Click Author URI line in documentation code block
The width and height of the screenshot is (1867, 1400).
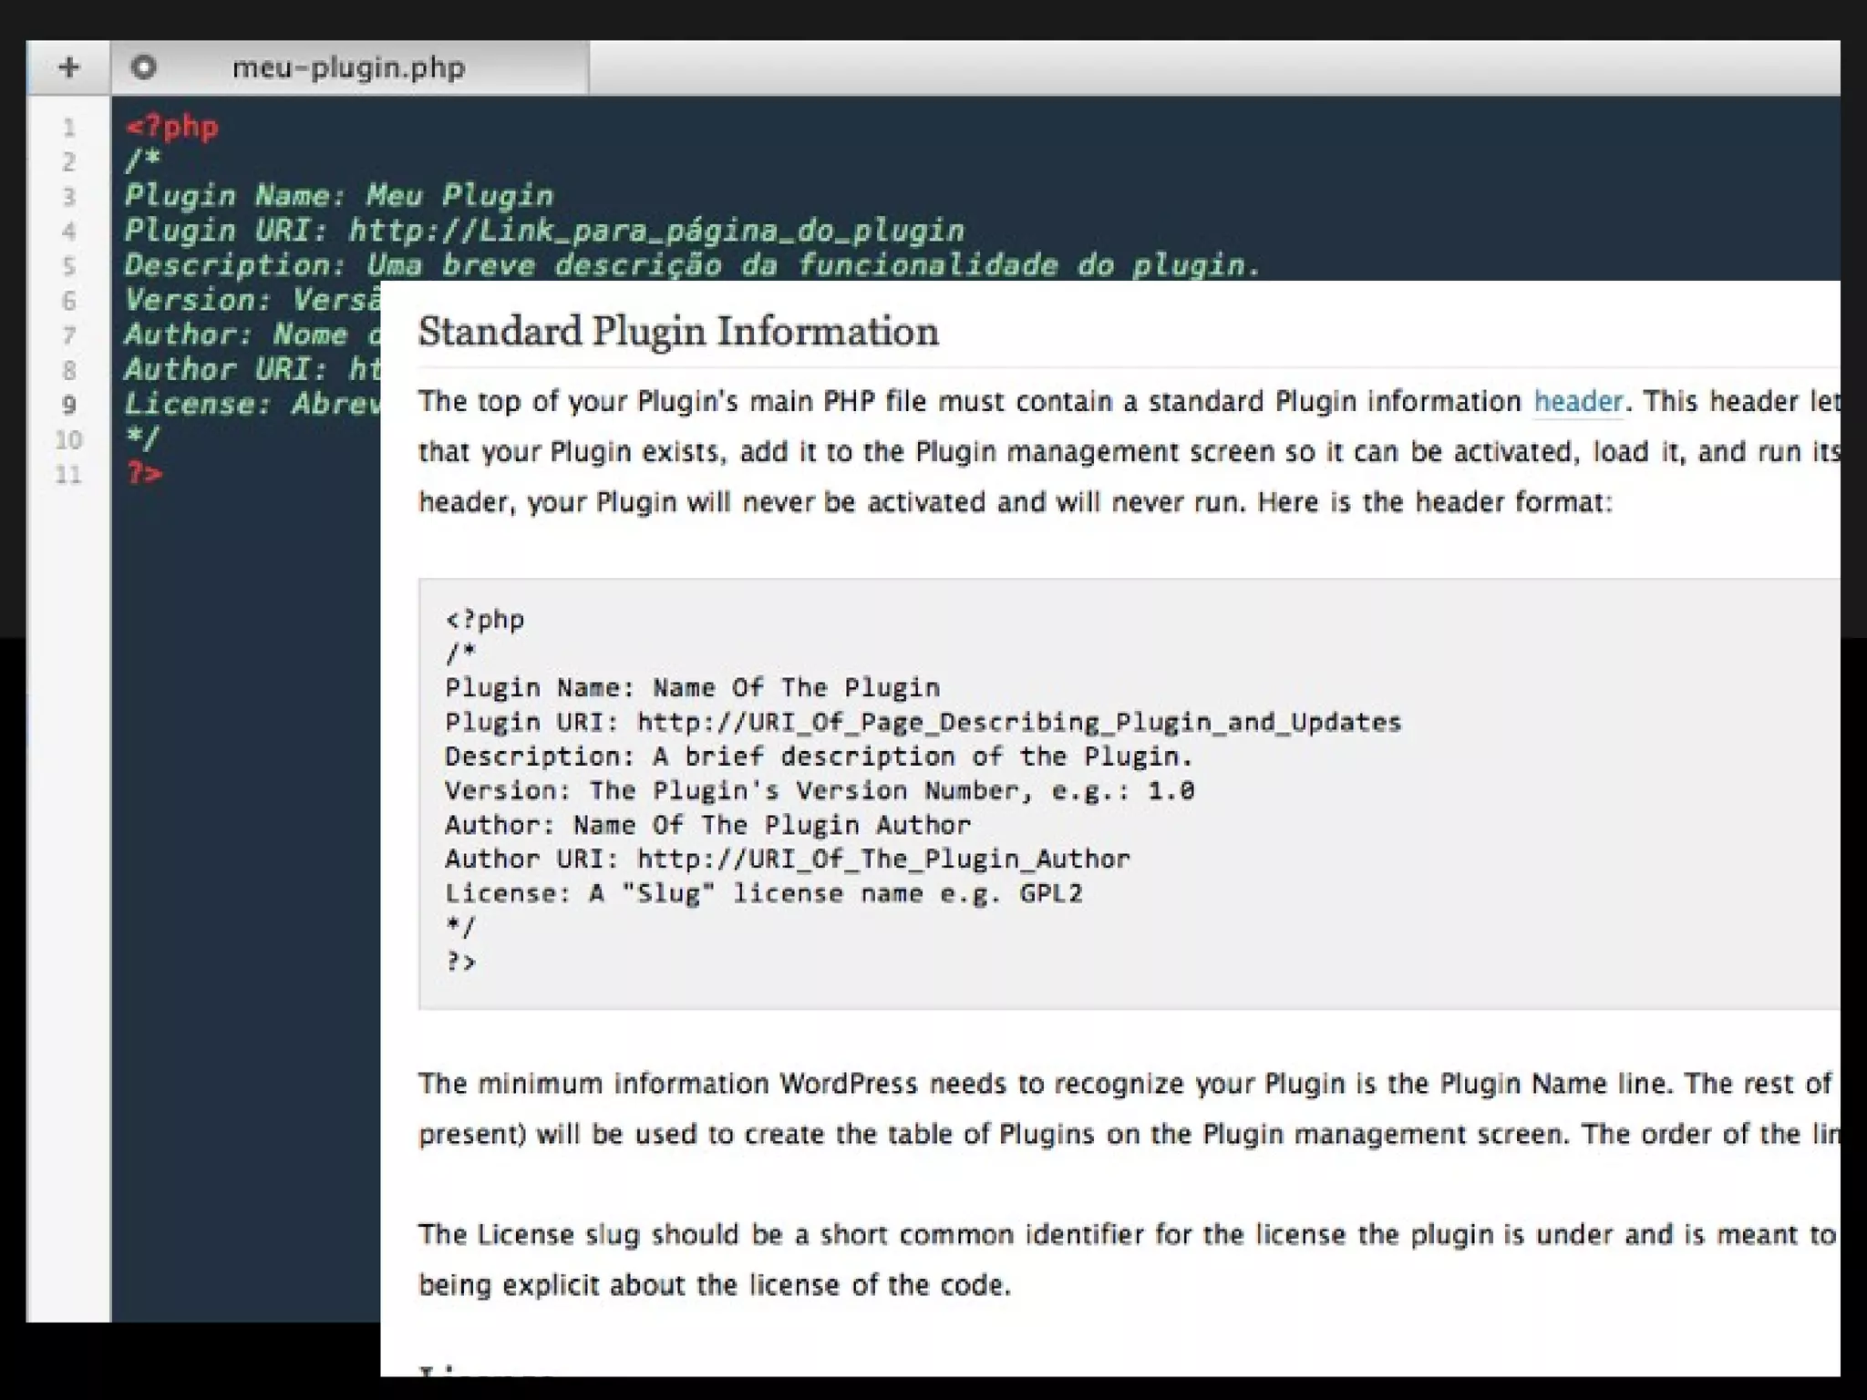[x=787, y=859]
